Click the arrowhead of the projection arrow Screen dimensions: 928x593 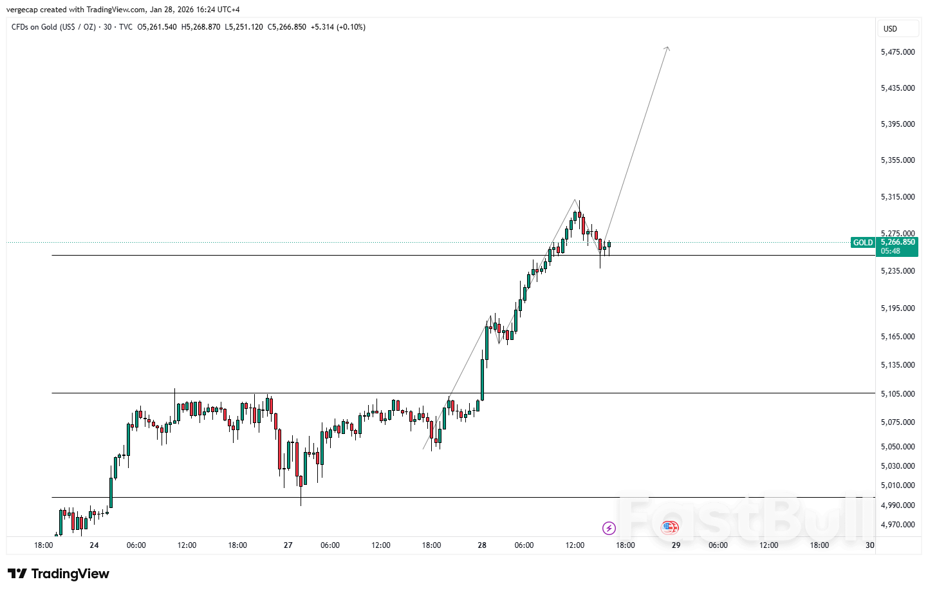pyautogui.click(x=668, y=48)
